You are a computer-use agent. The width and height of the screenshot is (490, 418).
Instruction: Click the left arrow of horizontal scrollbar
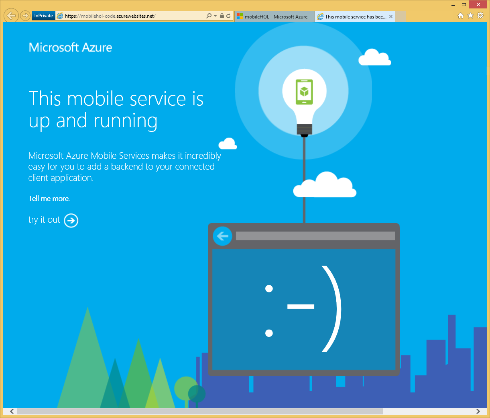pyautogui.click(x=12, y=411)
